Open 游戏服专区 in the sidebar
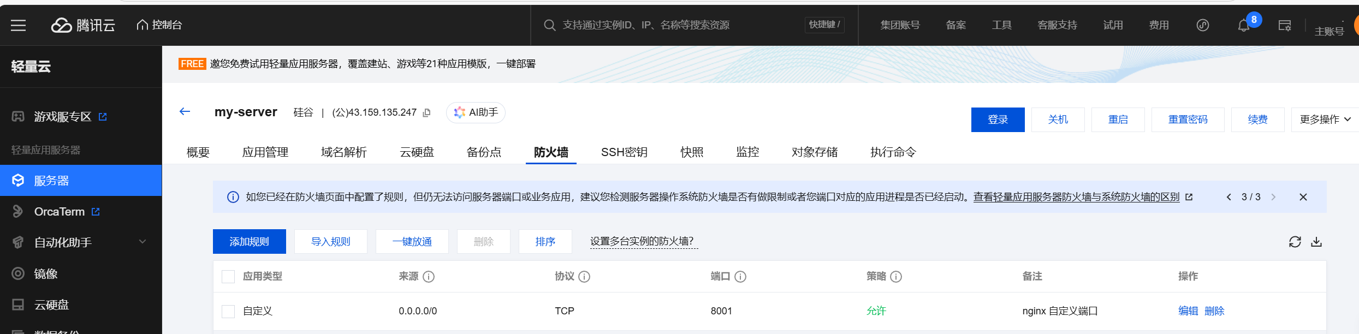1359x334 pixels. (x=62, y=117)
